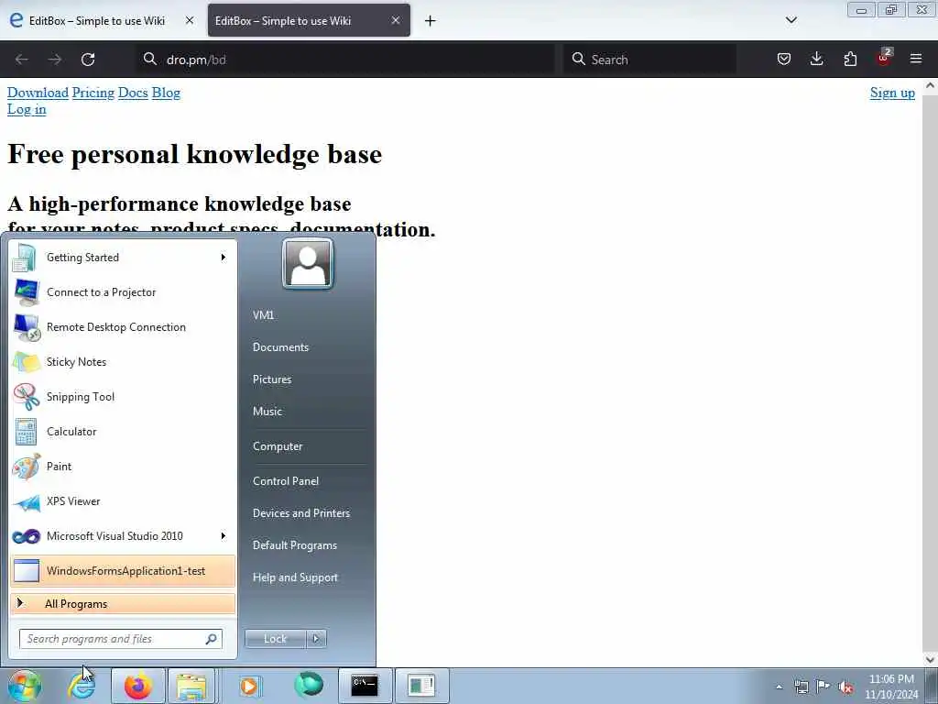The height and width of the screenshot is (704, 938).
Task: Open the VM1 user folder
Action: 263,315
